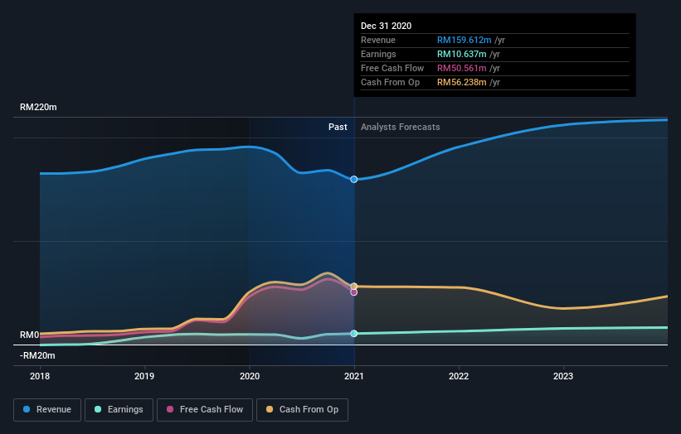This screenshot has height=434, width=681.
Task: Click the Free Cash Flow label in tooltip
Action: click(392, 69)
